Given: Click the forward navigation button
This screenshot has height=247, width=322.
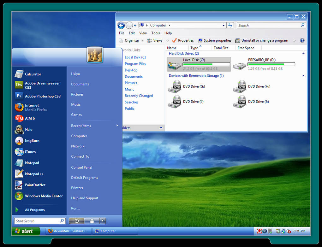Looking at the screenshot, I should coord(129,26).
